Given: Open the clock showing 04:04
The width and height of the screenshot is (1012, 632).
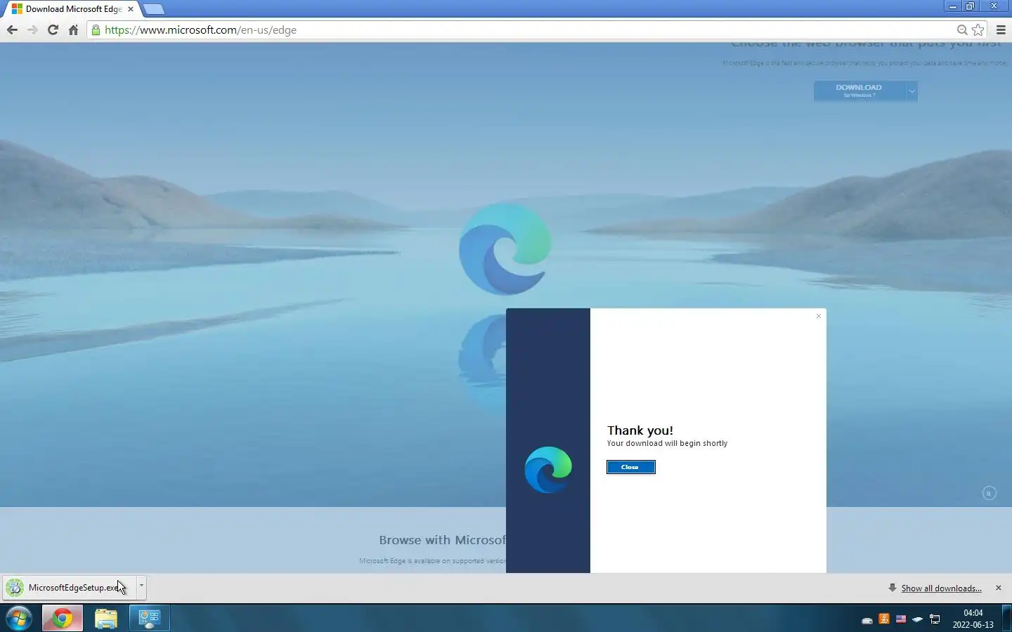Looking at the screenshot, I should (973, 619).
